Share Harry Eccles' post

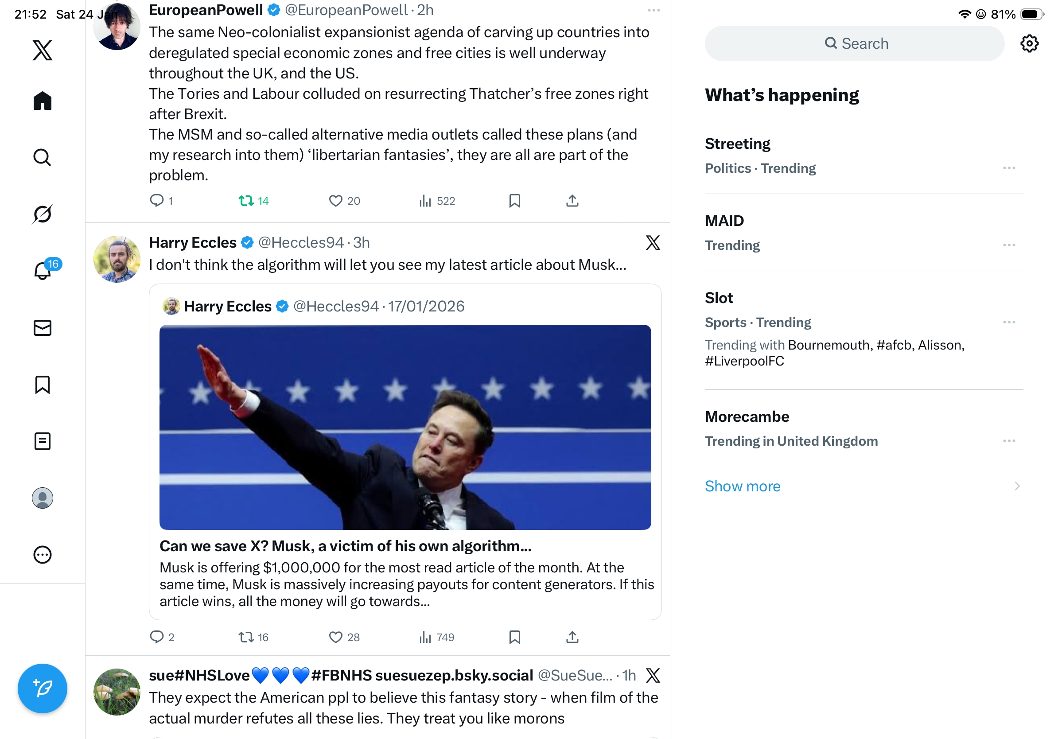pos(572,637)
